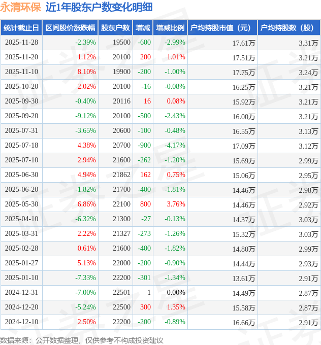Select the 2024-12-10 date cell
Image resolution: width=321 pixels, height=345 pixels.
tap(21, 322)
